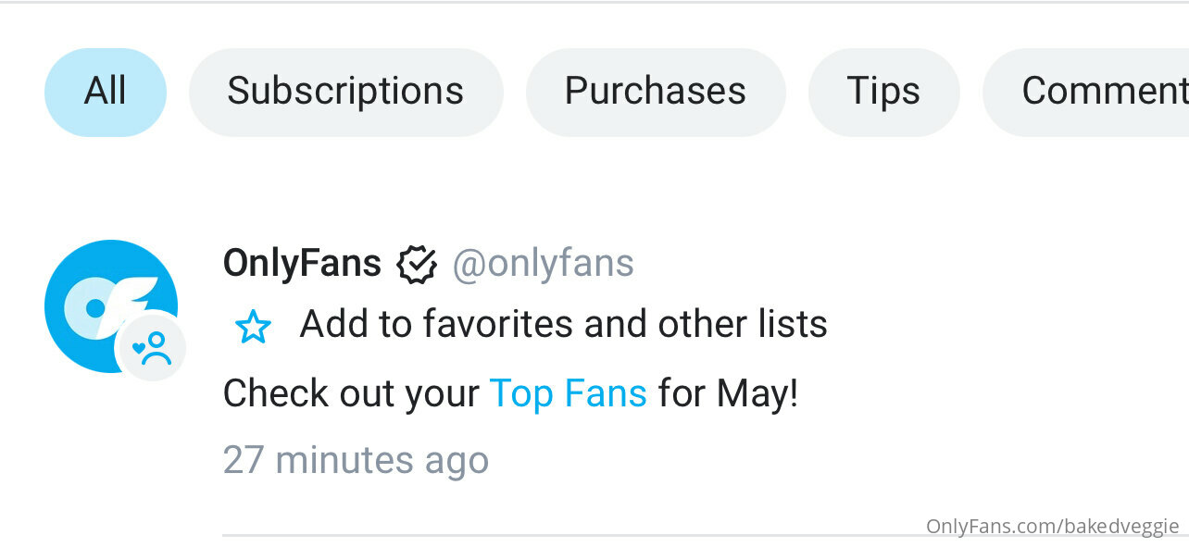Viewport: 1189px width, 560px height.
Task: Click the @onlyfans handle
Action: coord(543,264)
